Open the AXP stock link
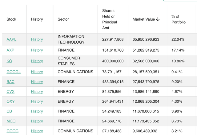The height and width of the screenshot is (135, 197). click(x=10, y=50)
